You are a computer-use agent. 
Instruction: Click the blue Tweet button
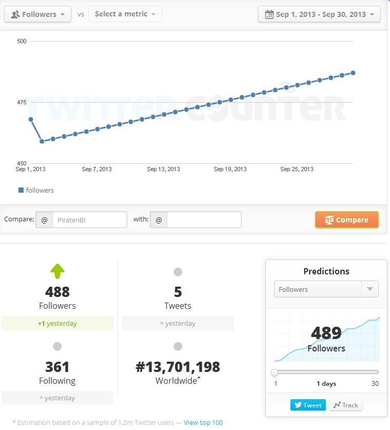[x=308, y=405]
